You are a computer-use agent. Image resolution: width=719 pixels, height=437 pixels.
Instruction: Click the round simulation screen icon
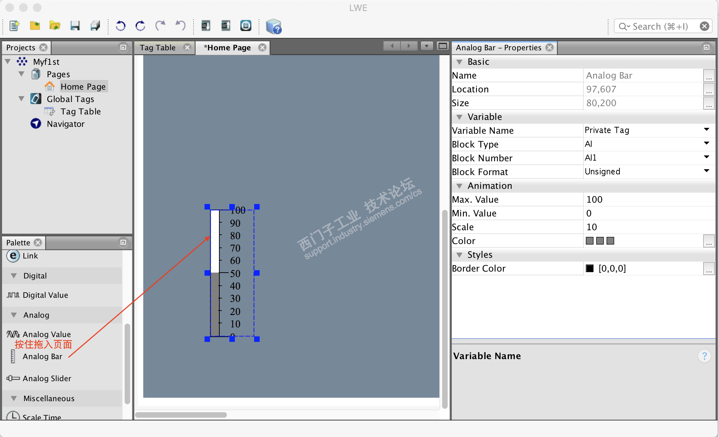(246, 26)
